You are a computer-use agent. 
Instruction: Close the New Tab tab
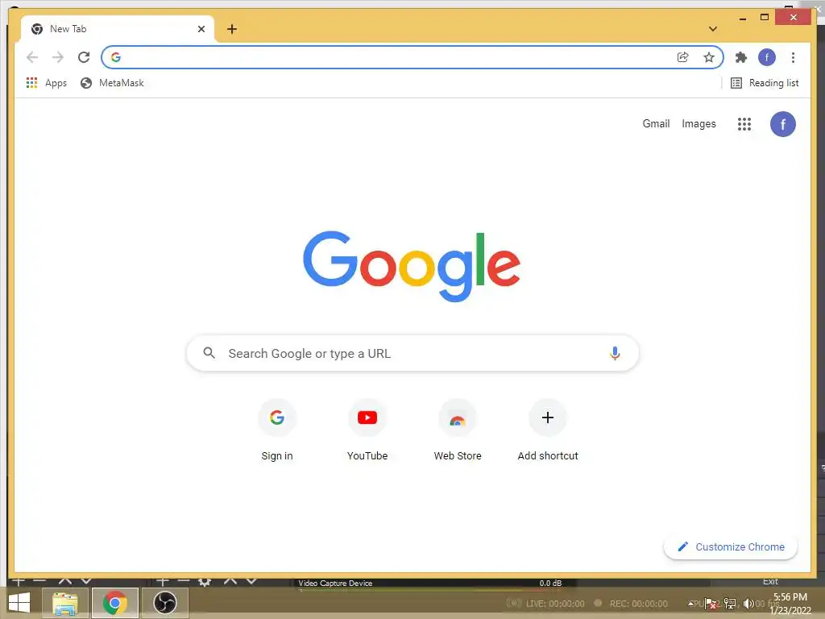(x=201, y=29)
